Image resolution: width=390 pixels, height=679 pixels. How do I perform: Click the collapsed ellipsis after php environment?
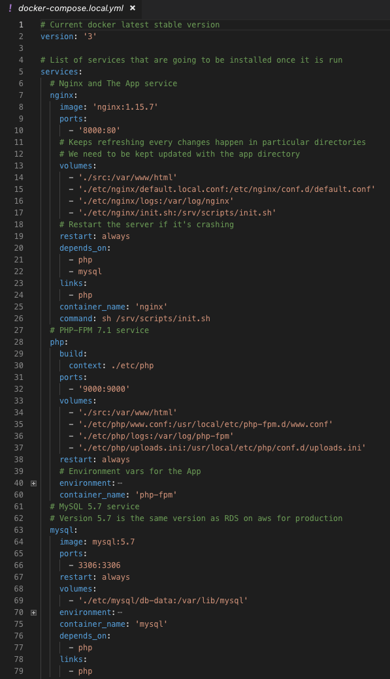[120, 483]
